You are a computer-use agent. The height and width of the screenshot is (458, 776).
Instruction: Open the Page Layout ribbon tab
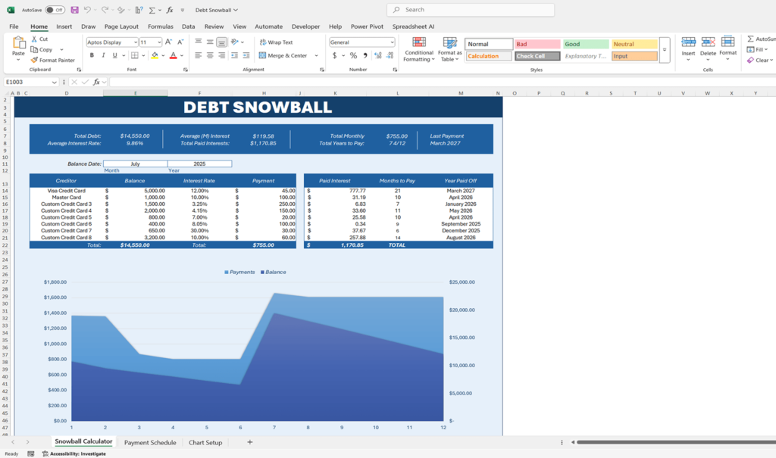click(x=121, y=26)
